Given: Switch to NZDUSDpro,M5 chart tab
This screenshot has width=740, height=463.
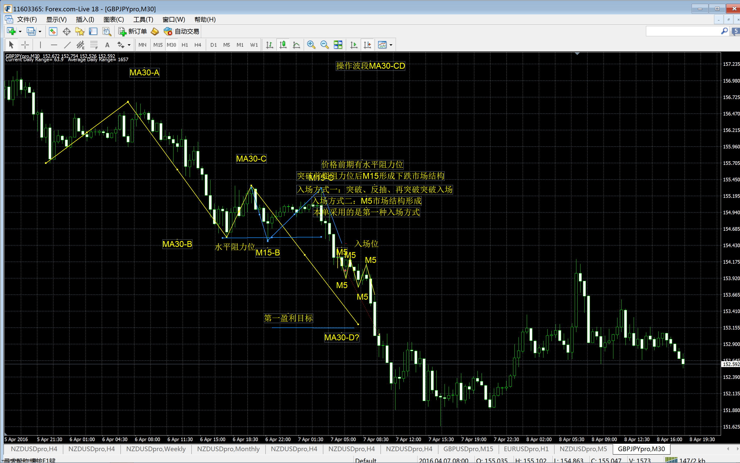Looking at the screenshot, I should pyautogui.click(x=584, y=449).
